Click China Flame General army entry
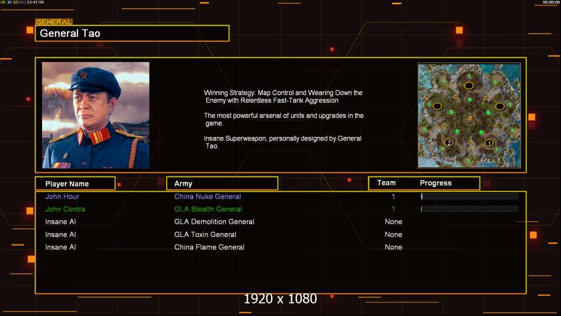Image resolution: width=561 pixels, height=316 pixels. pyautogui.click(x=209, y=247)
